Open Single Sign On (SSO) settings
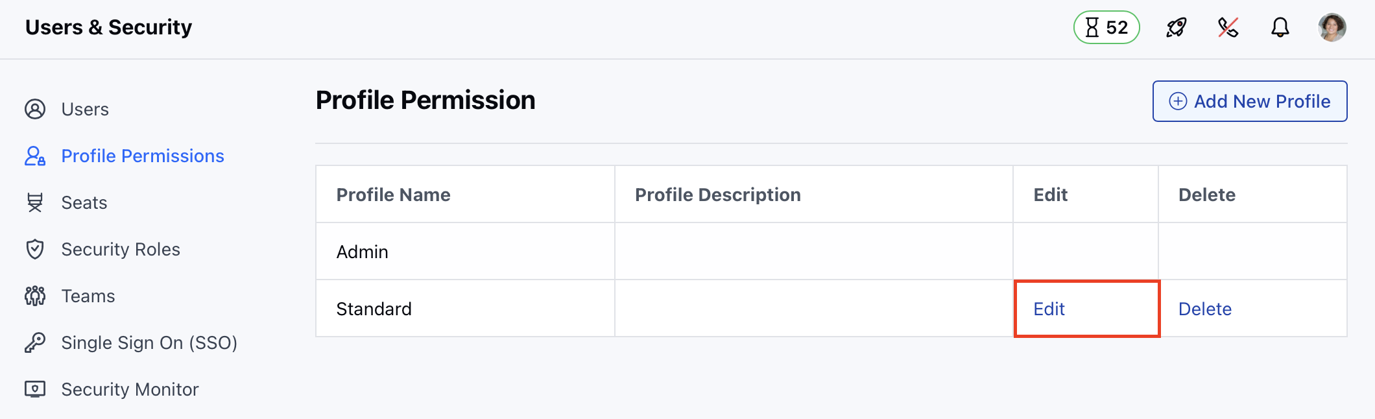 pos(149,342)
